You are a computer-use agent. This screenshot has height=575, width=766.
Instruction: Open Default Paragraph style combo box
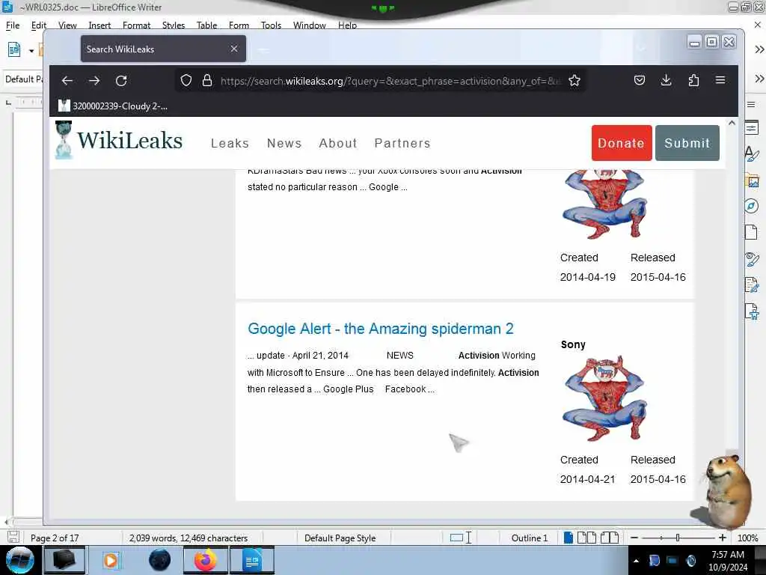[x=23, y=79]
